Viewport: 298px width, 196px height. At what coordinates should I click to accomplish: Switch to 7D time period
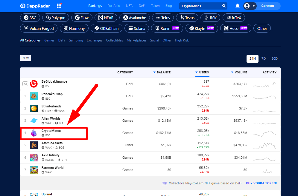coord(263,58)
